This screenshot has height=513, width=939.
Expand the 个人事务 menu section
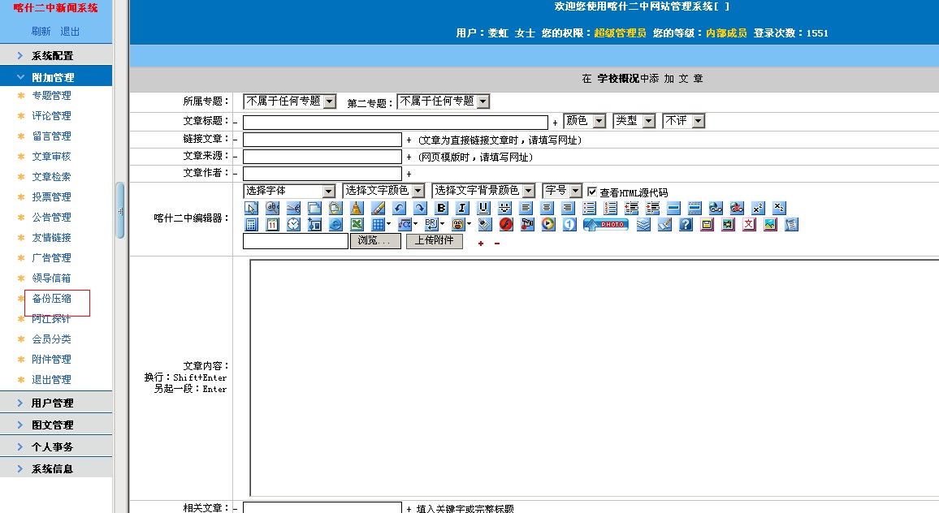[56, 446]
